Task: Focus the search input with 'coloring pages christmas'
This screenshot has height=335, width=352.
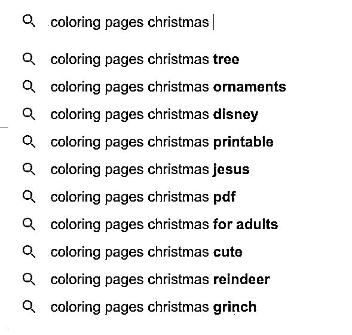Action: point(132,22)
